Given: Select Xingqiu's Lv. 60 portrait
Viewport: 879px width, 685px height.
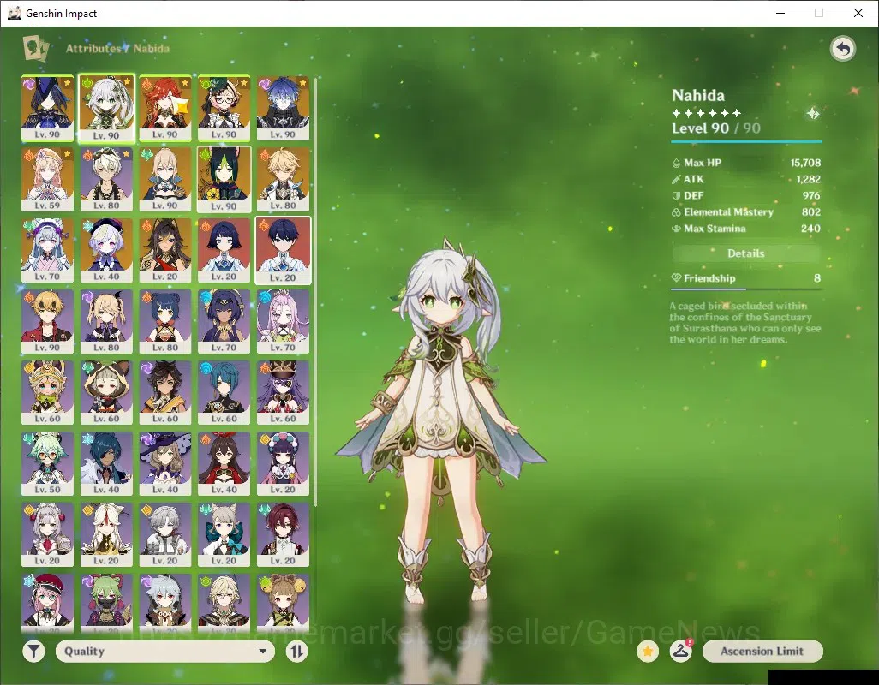Looking at the screenshot, I should (224, 393).
